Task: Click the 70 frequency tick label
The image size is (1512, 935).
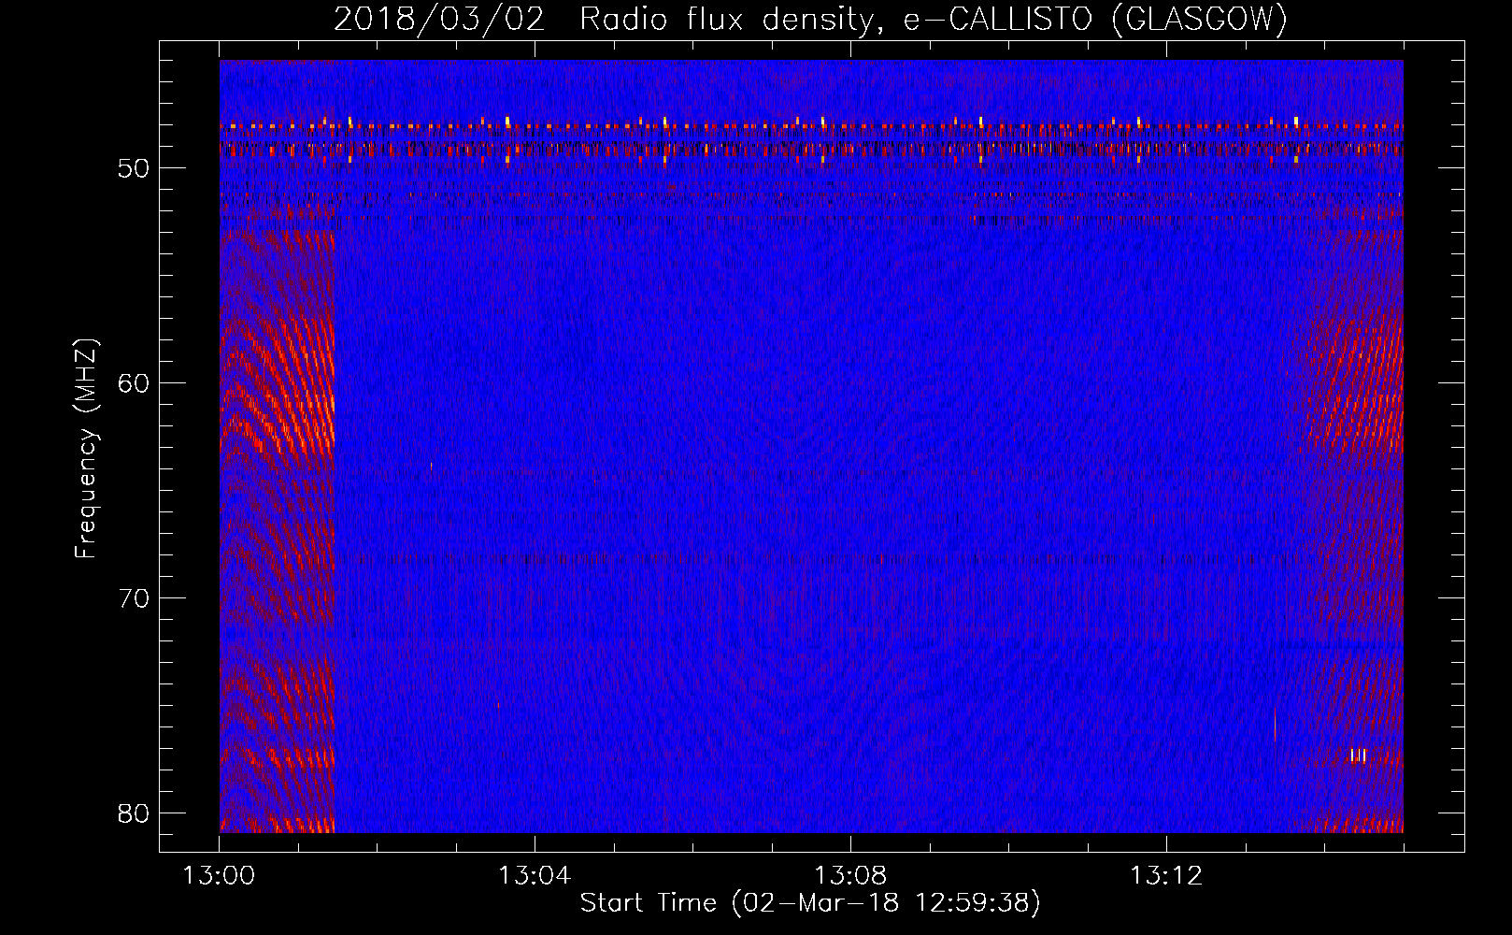Action: tap(134, 598)
